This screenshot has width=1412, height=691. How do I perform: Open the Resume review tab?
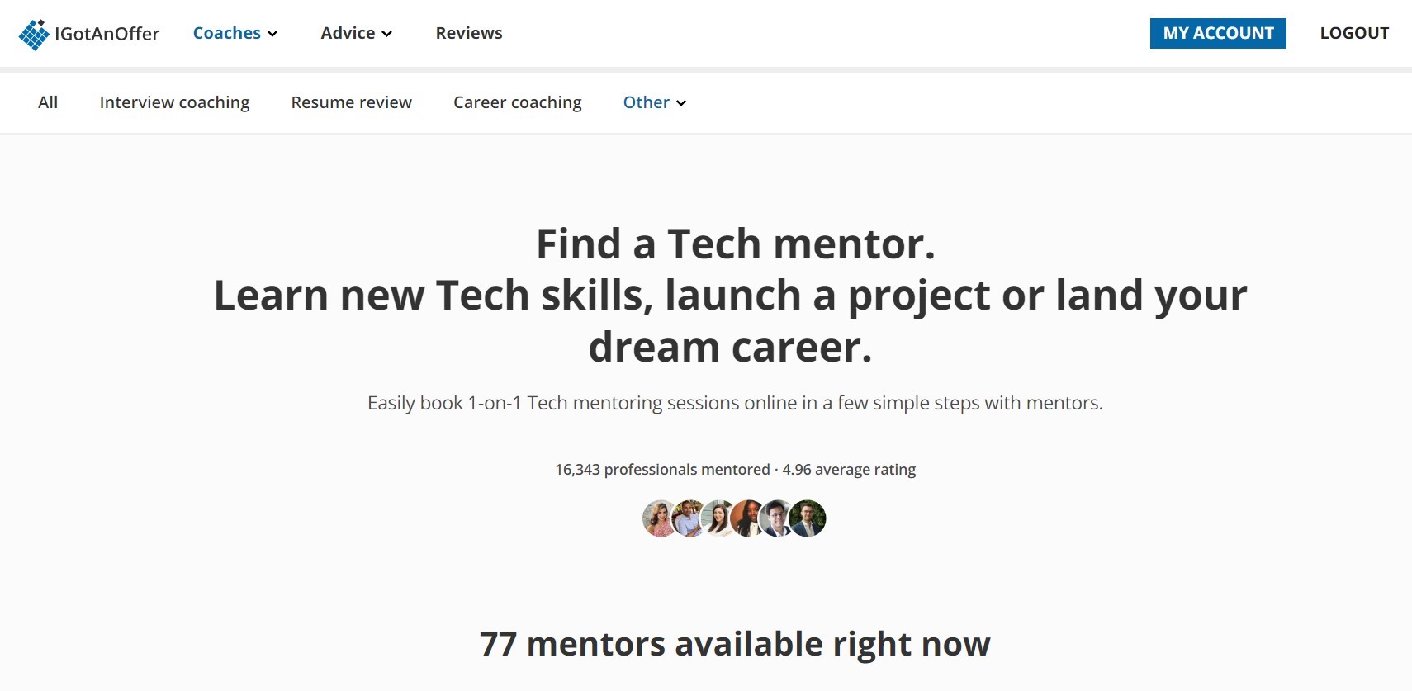click(351, 102)
